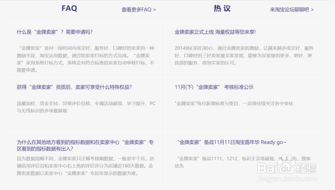Open FAQ 获得"金牌卖家"资质后卖家可享受什么特殊权益
The image size is (335, 190).
[x=74, y=87]
